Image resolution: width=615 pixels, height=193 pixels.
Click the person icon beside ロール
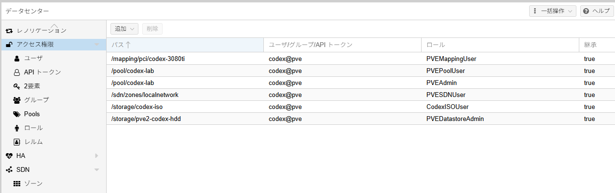coord(17,128)
